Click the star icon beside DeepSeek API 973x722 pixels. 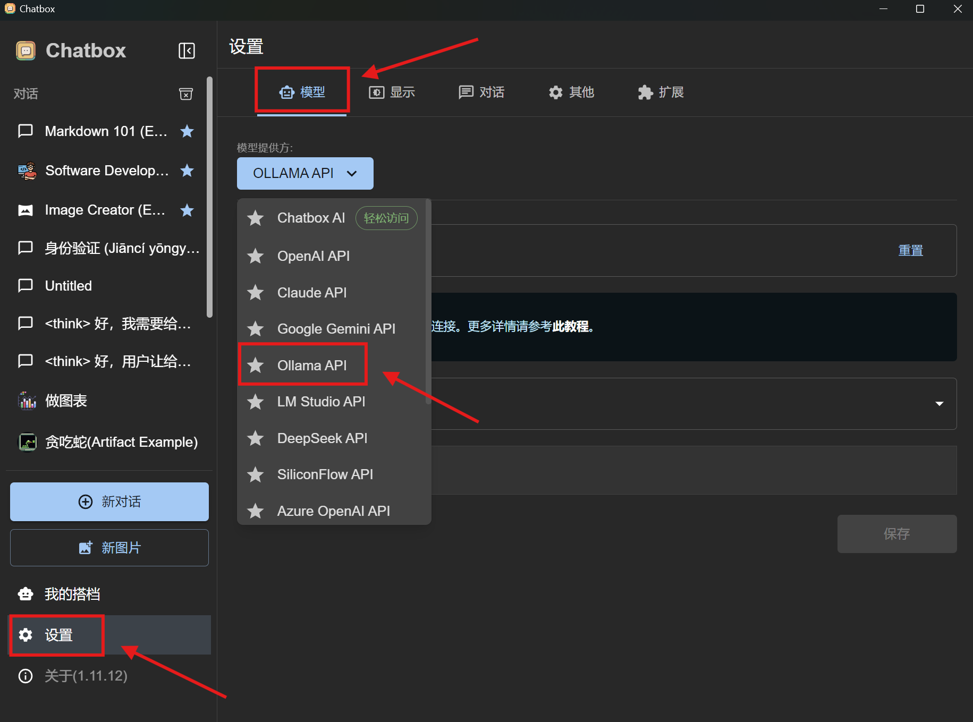tap(256, 438)
